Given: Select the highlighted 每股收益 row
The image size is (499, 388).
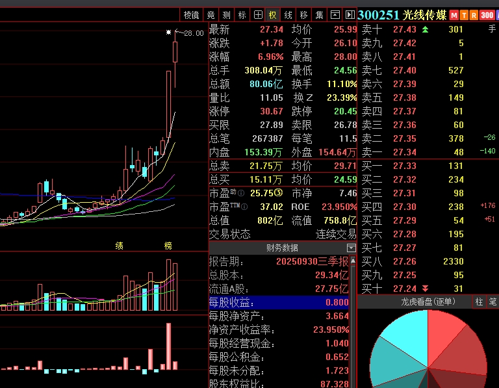Looking at the screenshot, I should tap(279, 302).
